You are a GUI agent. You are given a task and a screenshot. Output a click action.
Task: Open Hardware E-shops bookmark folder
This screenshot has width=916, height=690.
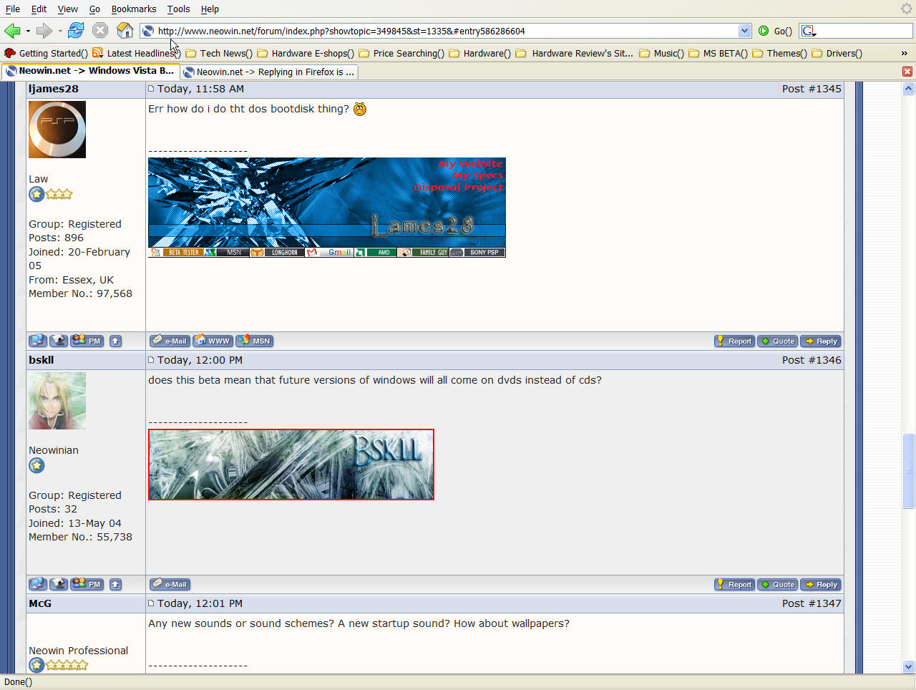306,53
